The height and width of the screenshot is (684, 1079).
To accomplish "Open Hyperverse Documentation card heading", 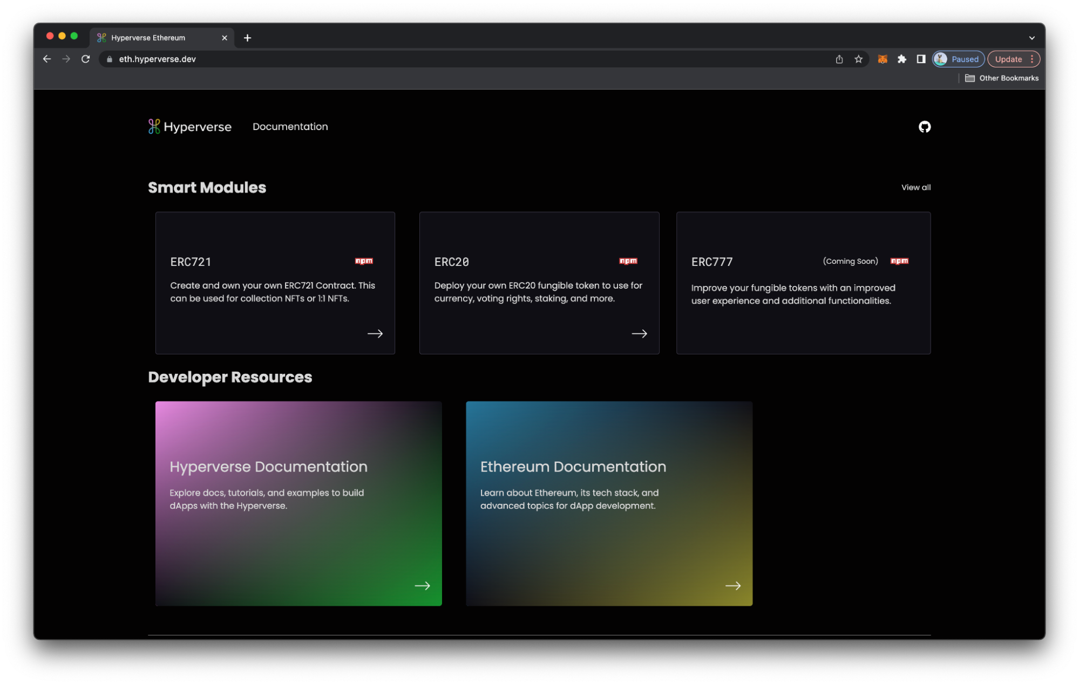I will coord(268,467).
